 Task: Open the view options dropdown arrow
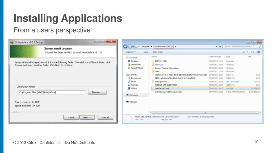(247, 52)
